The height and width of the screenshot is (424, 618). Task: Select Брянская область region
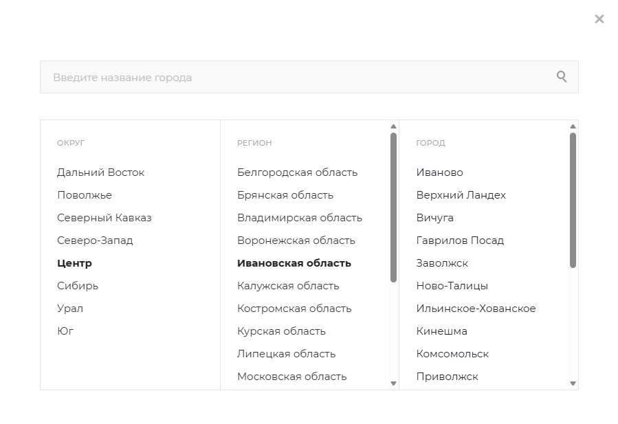(285, 195)
